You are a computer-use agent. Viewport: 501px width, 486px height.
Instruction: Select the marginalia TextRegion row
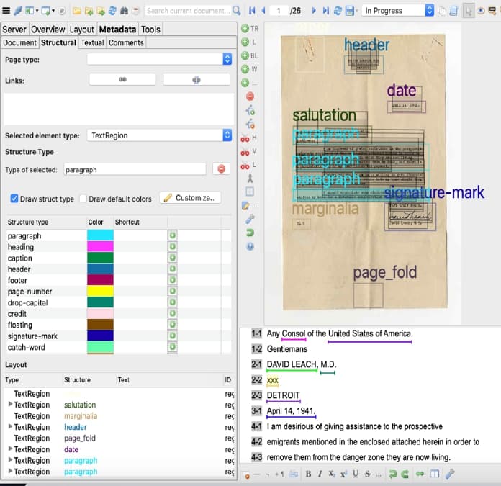click(119, 415)
